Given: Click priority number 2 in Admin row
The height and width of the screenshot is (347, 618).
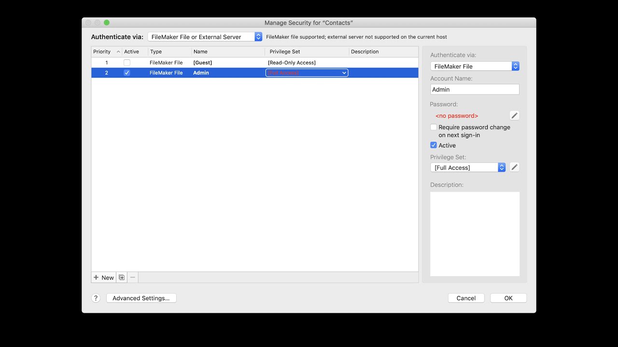Looking at the screenshot, I should 107,73.
